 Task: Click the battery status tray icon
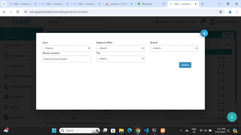210,130
